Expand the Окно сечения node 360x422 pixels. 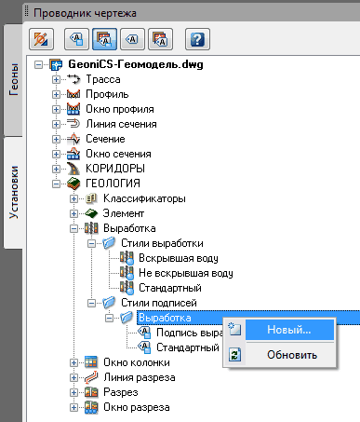pyautogui.click(x=56, y=154)
